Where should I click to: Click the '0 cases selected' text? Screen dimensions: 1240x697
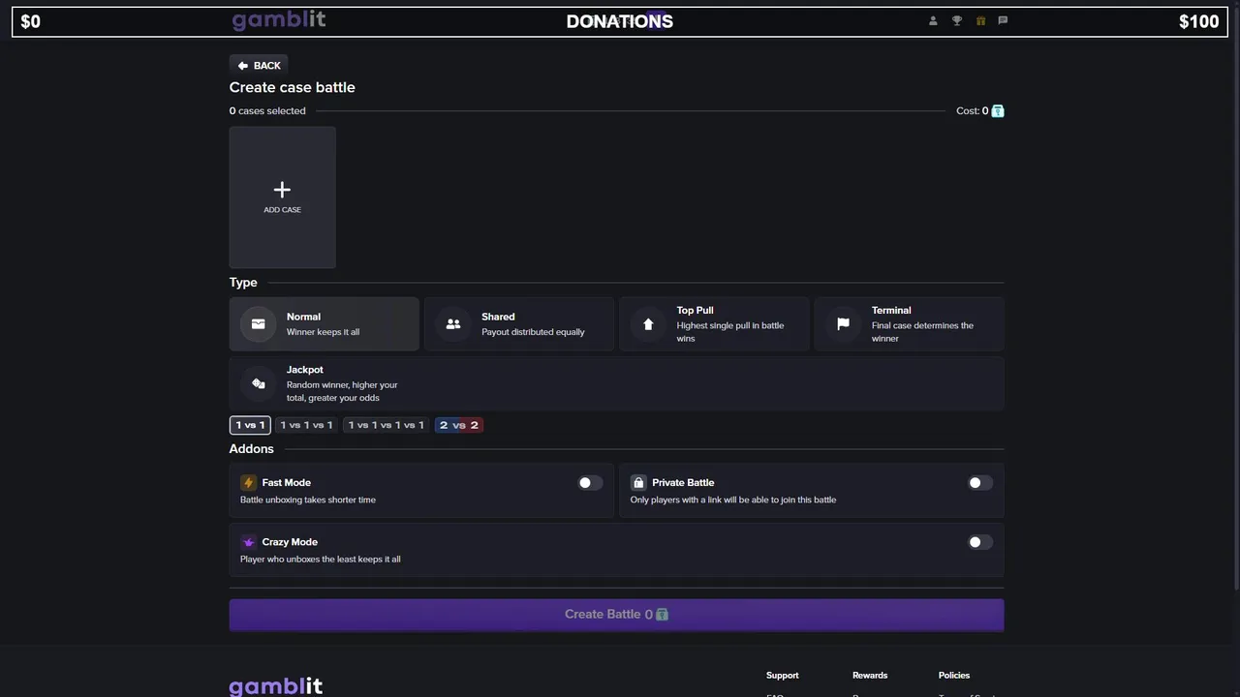point(267,111)
